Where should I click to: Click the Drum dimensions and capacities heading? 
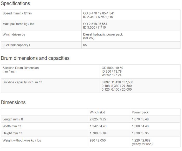click(35, 58)
